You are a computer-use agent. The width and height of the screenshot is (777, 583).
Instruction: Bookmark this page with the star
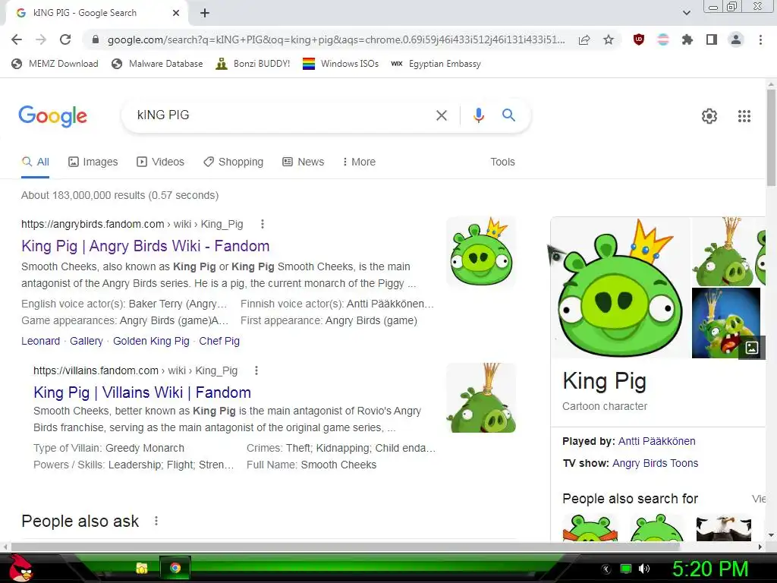pyautogui.click(x=609, y=39)
